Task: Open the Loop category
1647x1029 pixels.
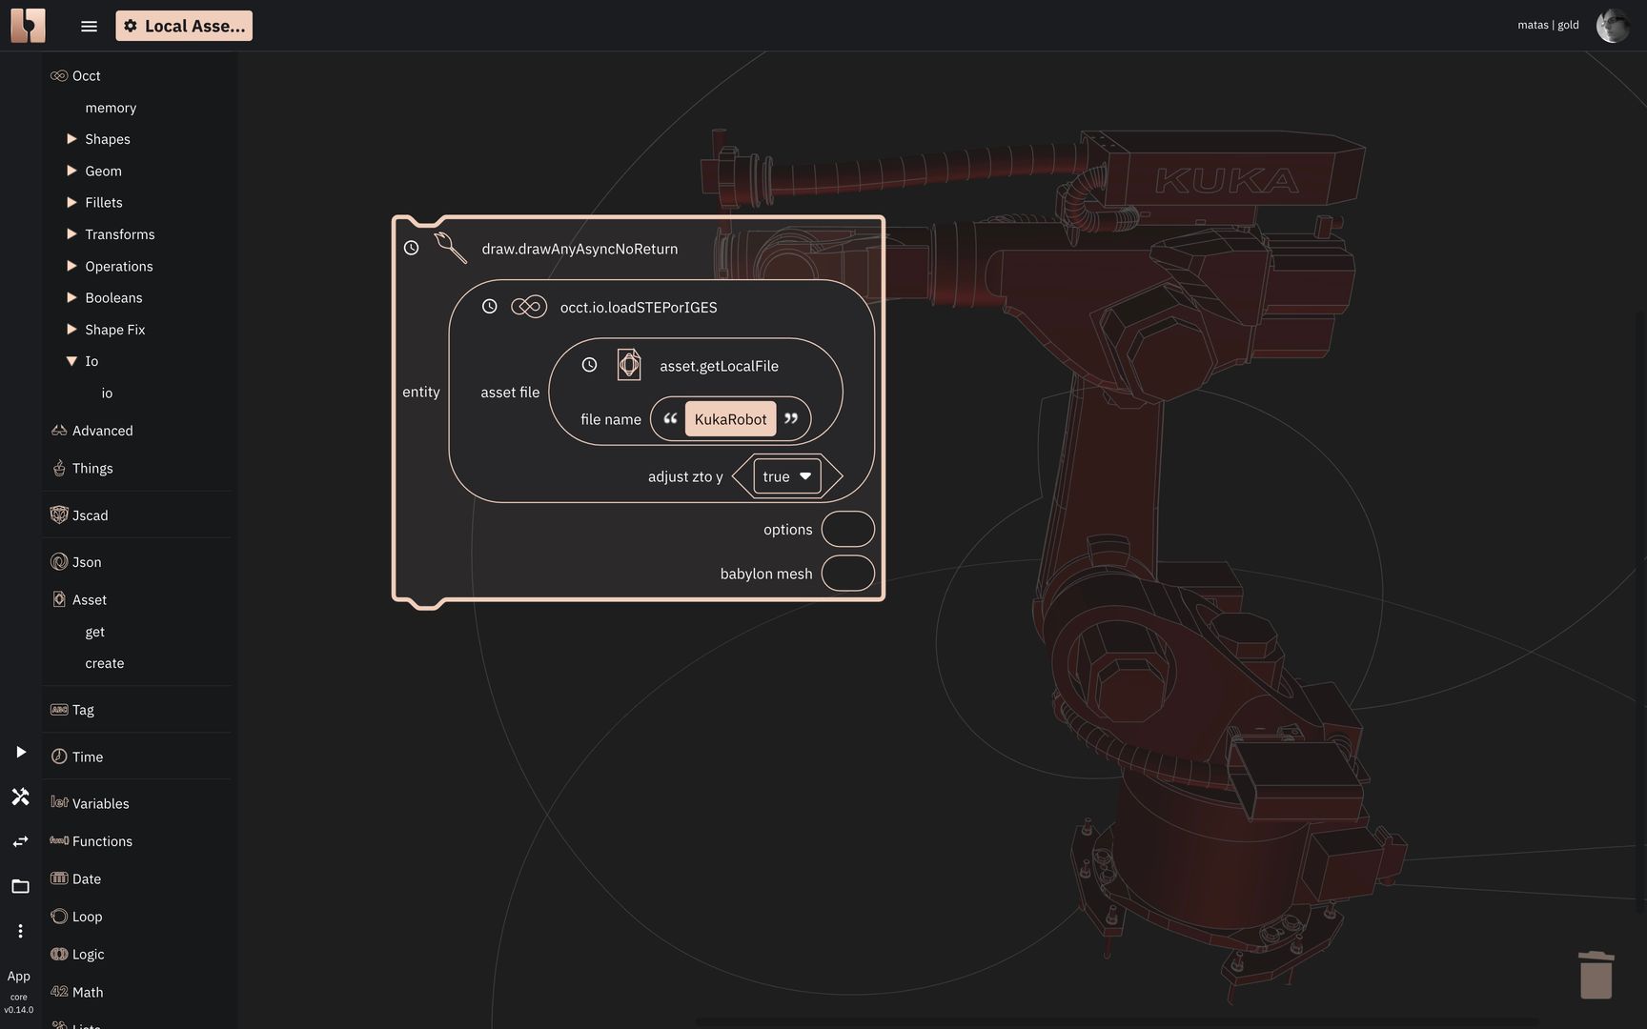Action: [87, 917]
